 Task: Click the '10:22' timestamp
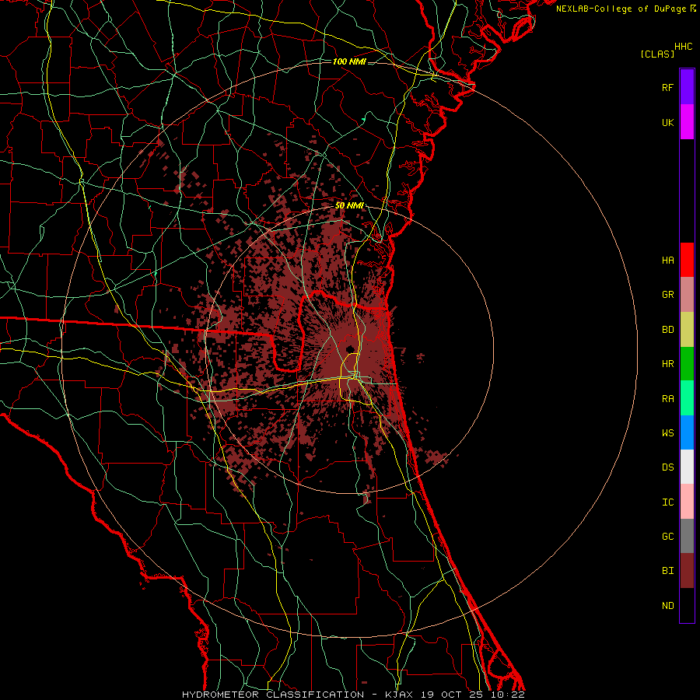point(509,695)
